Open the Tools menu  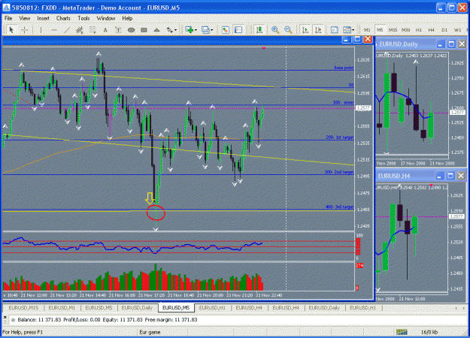point(83,18)
